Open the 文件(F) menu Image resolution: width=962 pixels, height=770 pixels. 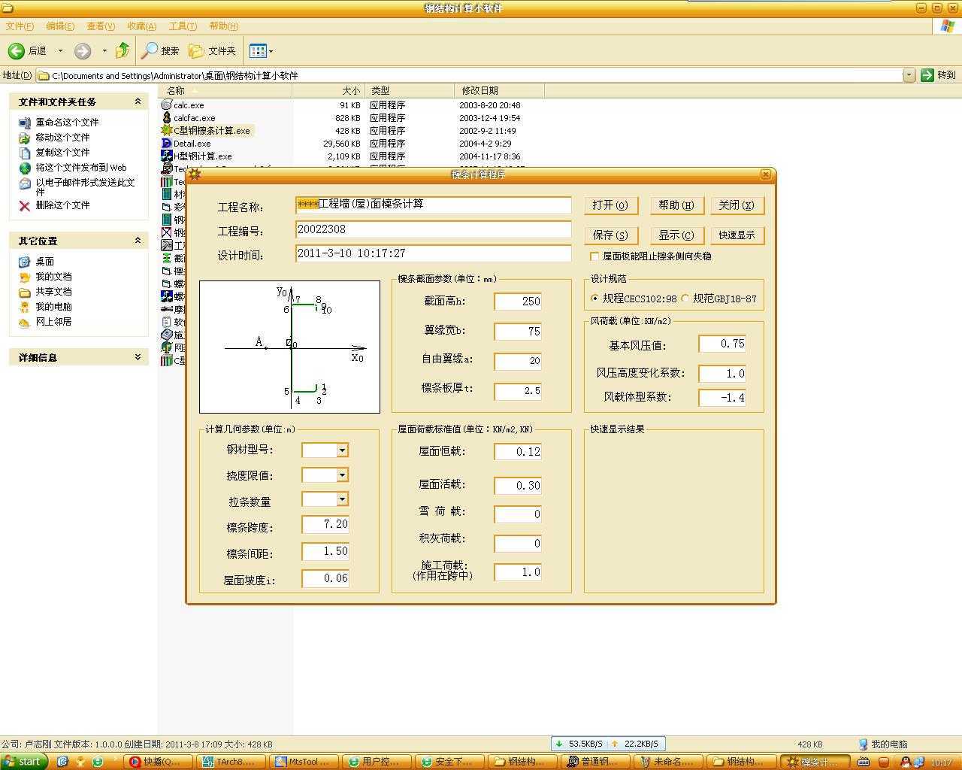click(20, 26)
